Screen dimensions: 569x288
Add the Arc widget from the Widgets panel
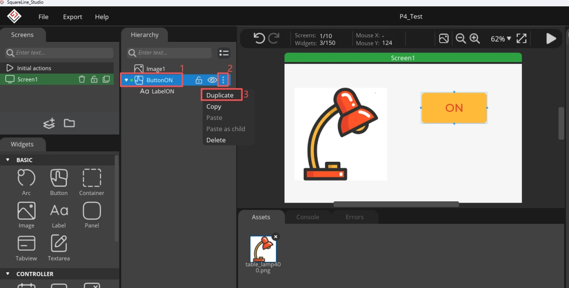pos(27,178)
